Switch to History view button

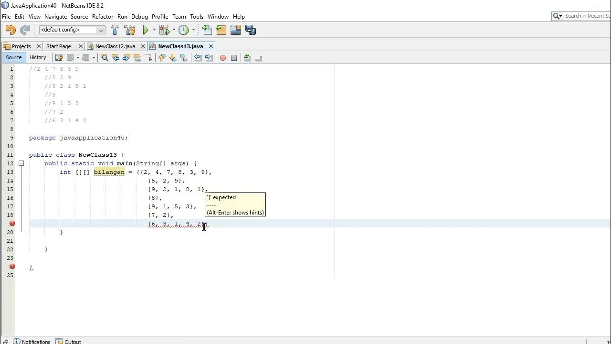(38, 57)
